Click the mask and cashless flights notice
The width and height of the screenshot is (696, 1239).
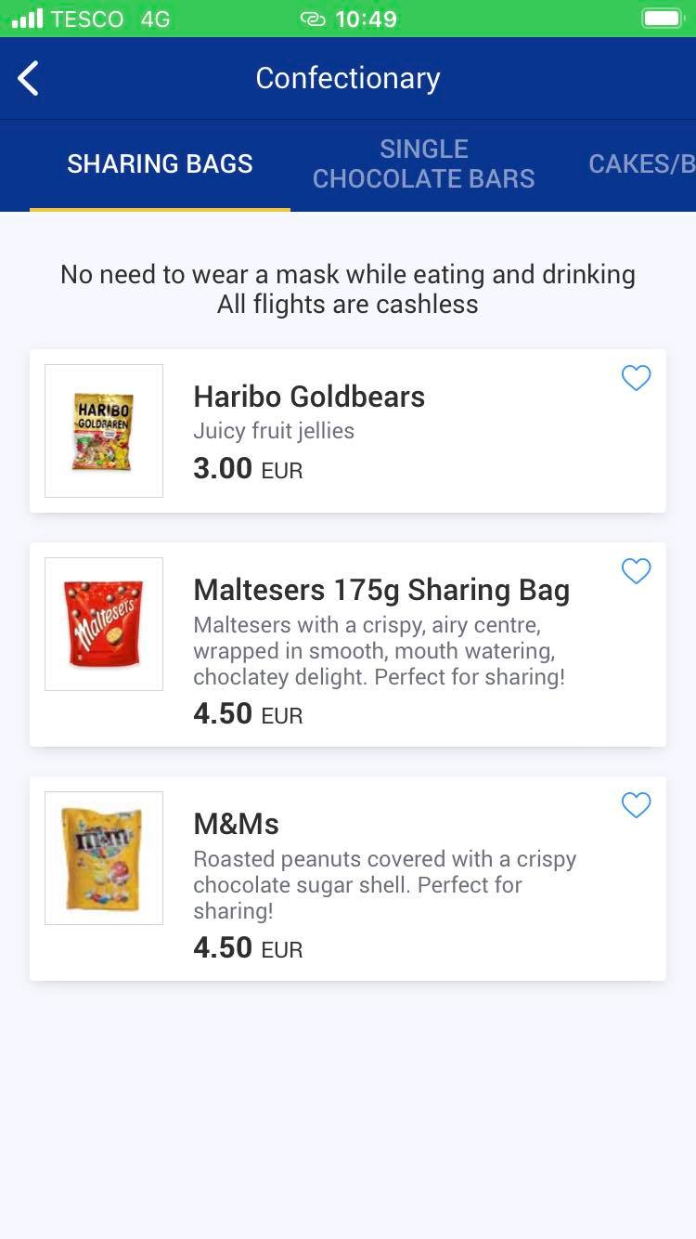(x=348, y=289)
